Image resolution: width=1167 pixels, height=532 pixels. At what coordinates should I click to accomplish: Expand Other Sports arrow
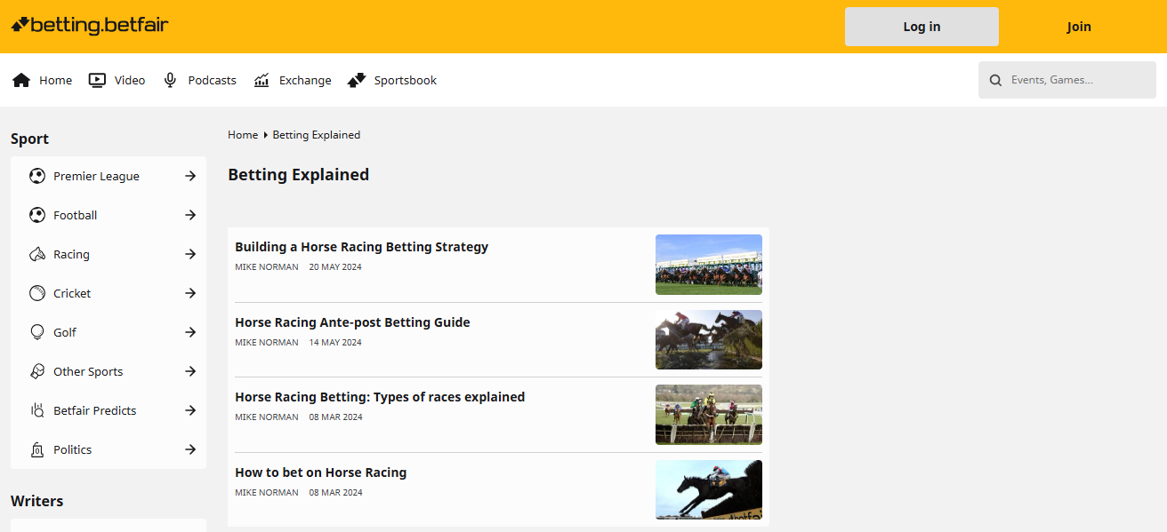pyautogui.click(x=190, y=371)
